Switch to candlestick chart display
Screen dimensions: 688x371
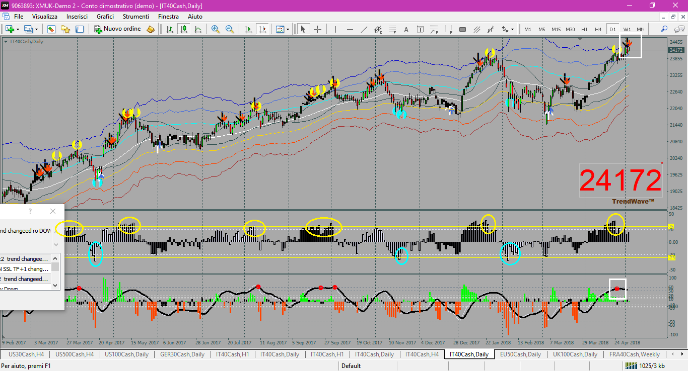(184, 29)
